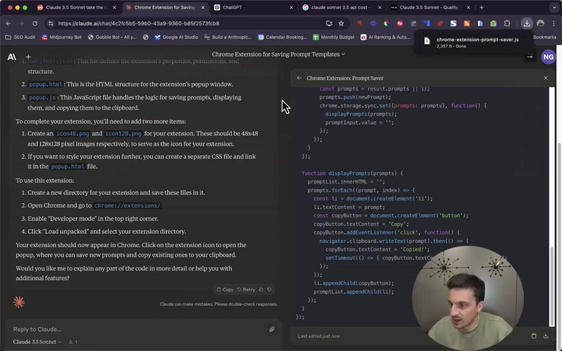562x351 pixels.
Task: Switch to claude sonnet 3.5 api cost tab
Action: click(x=340, y=7)
